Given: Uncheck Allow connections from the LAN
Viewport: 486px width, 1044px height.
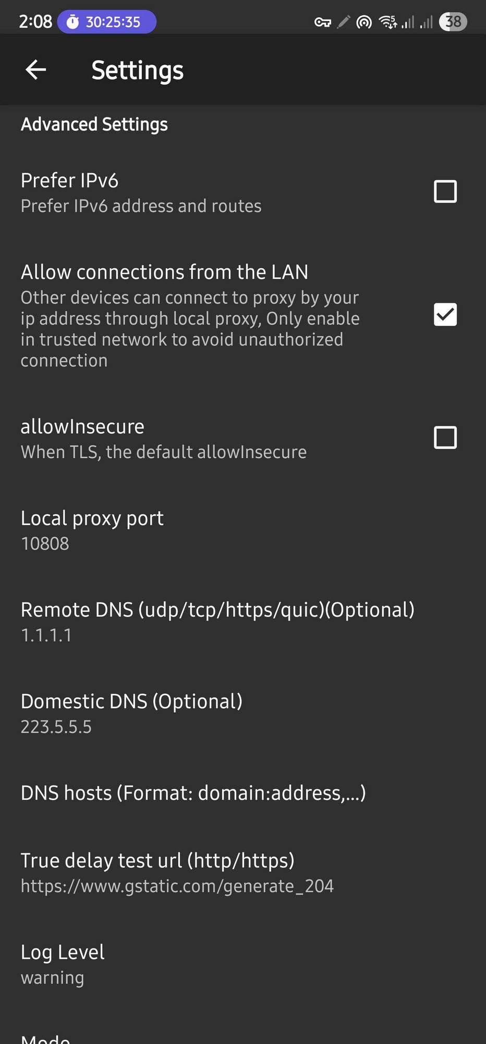Looking at the screenshot, I should tap(445, 314).
